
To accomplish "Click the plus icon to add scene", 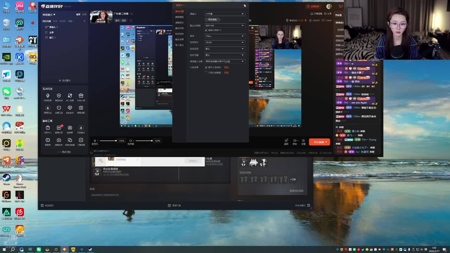I will [84, 21].
